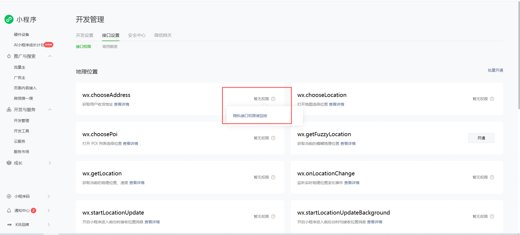Switch to the 开发设置 tab
The width and height of the screenshot is (520, 235).
point(85,35)
